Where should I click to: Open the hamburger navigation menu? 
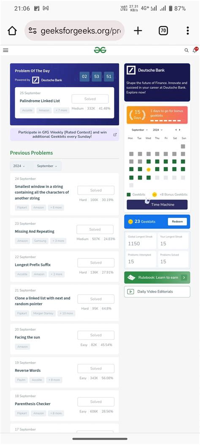tap(5, 50)
